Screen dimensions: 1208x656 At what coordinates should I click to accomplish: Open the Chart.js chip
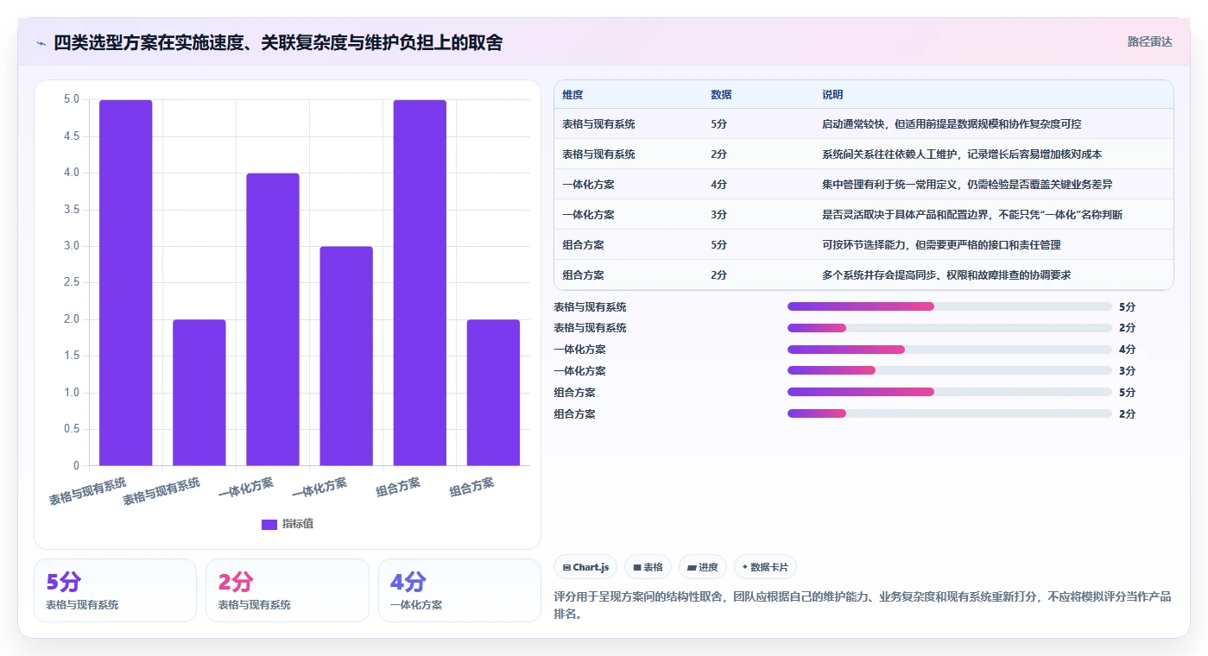(x=585, y=567)
